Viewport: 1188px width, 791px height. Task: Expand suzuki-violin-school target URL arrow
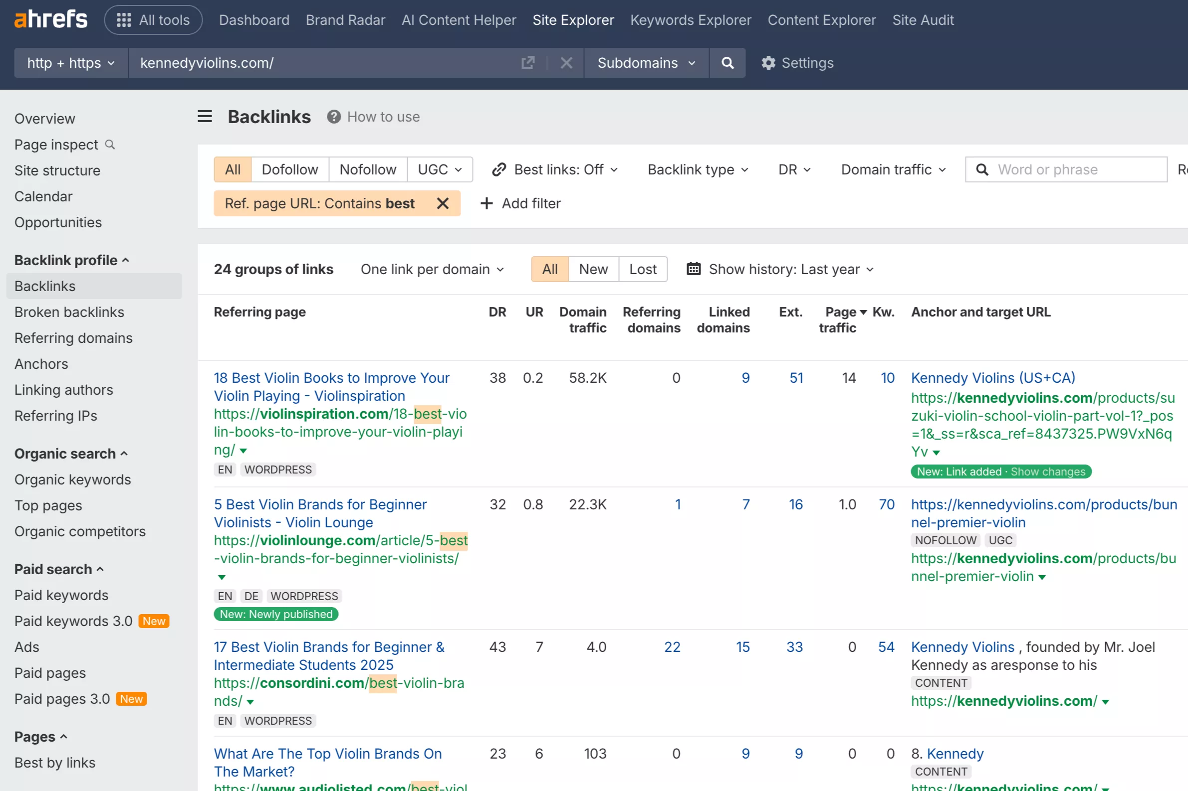937,453
